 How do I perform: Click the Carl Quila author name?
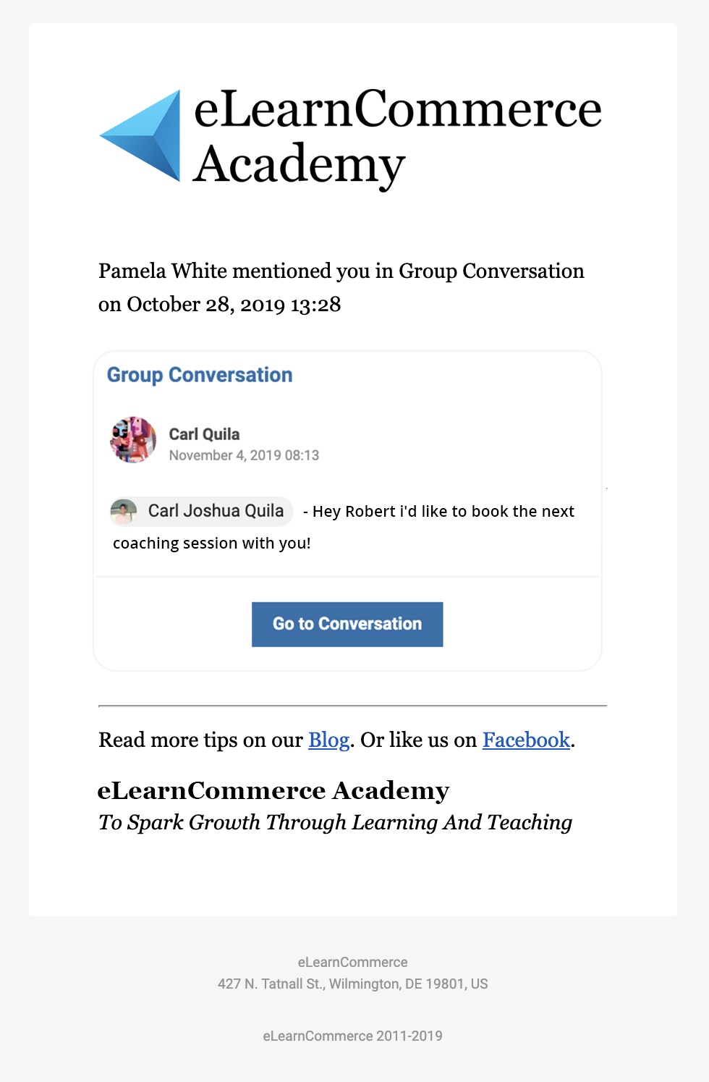click(x=204, y=434)
